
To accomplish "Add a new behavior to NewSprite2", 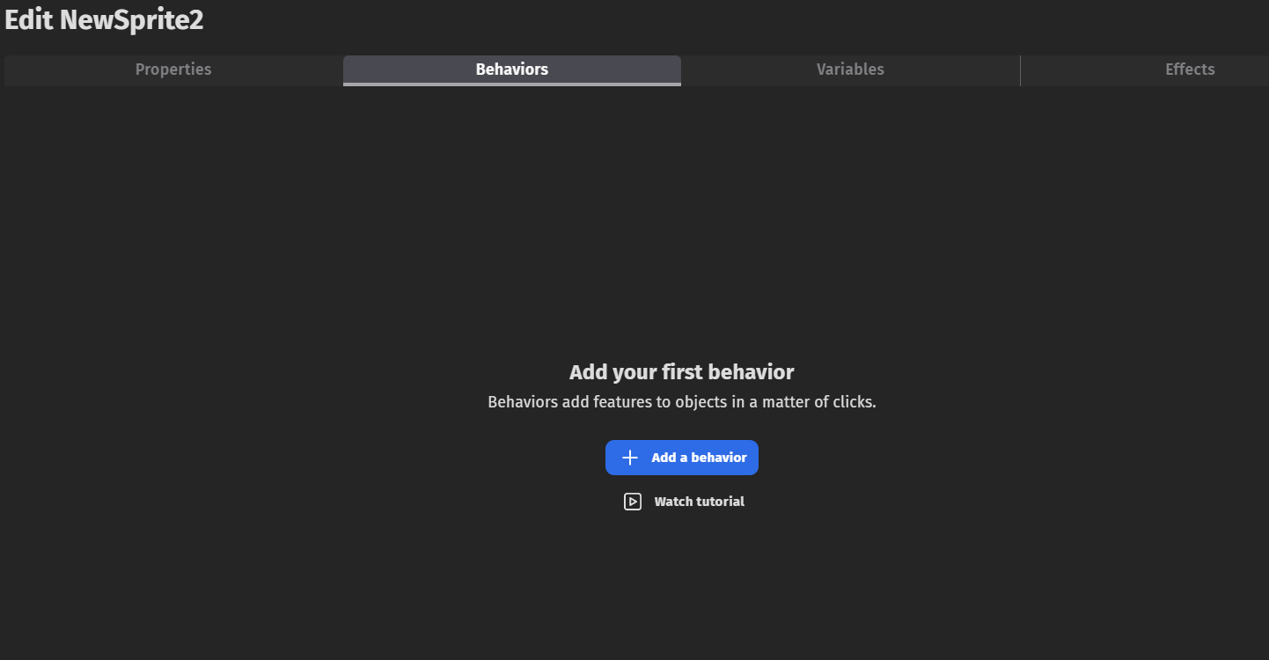I will [x=682, y=457].
